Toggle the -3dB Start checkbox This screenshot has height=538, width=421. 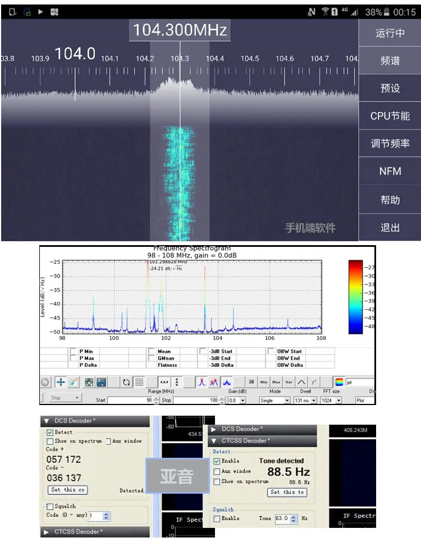coord(203,351)
